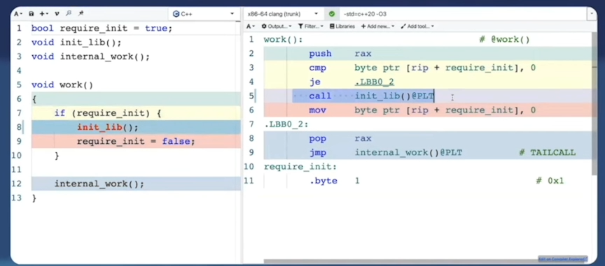Follow the .LBB0_2 label link in je
The image size is (605, 266).
click(374, 82)
